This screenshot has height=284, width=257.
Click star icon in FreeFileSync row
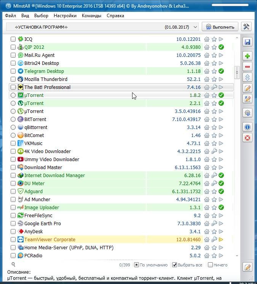click(x=214, y=216)
